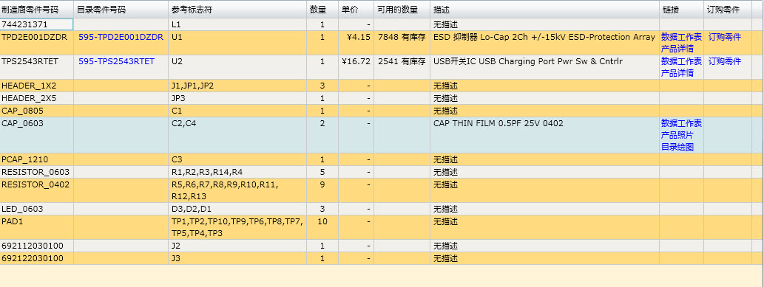This screenshot has height=287, width=764.
Task: Open 数据工作表 link in the TPS2543RTET row
Action: point(681,61)
